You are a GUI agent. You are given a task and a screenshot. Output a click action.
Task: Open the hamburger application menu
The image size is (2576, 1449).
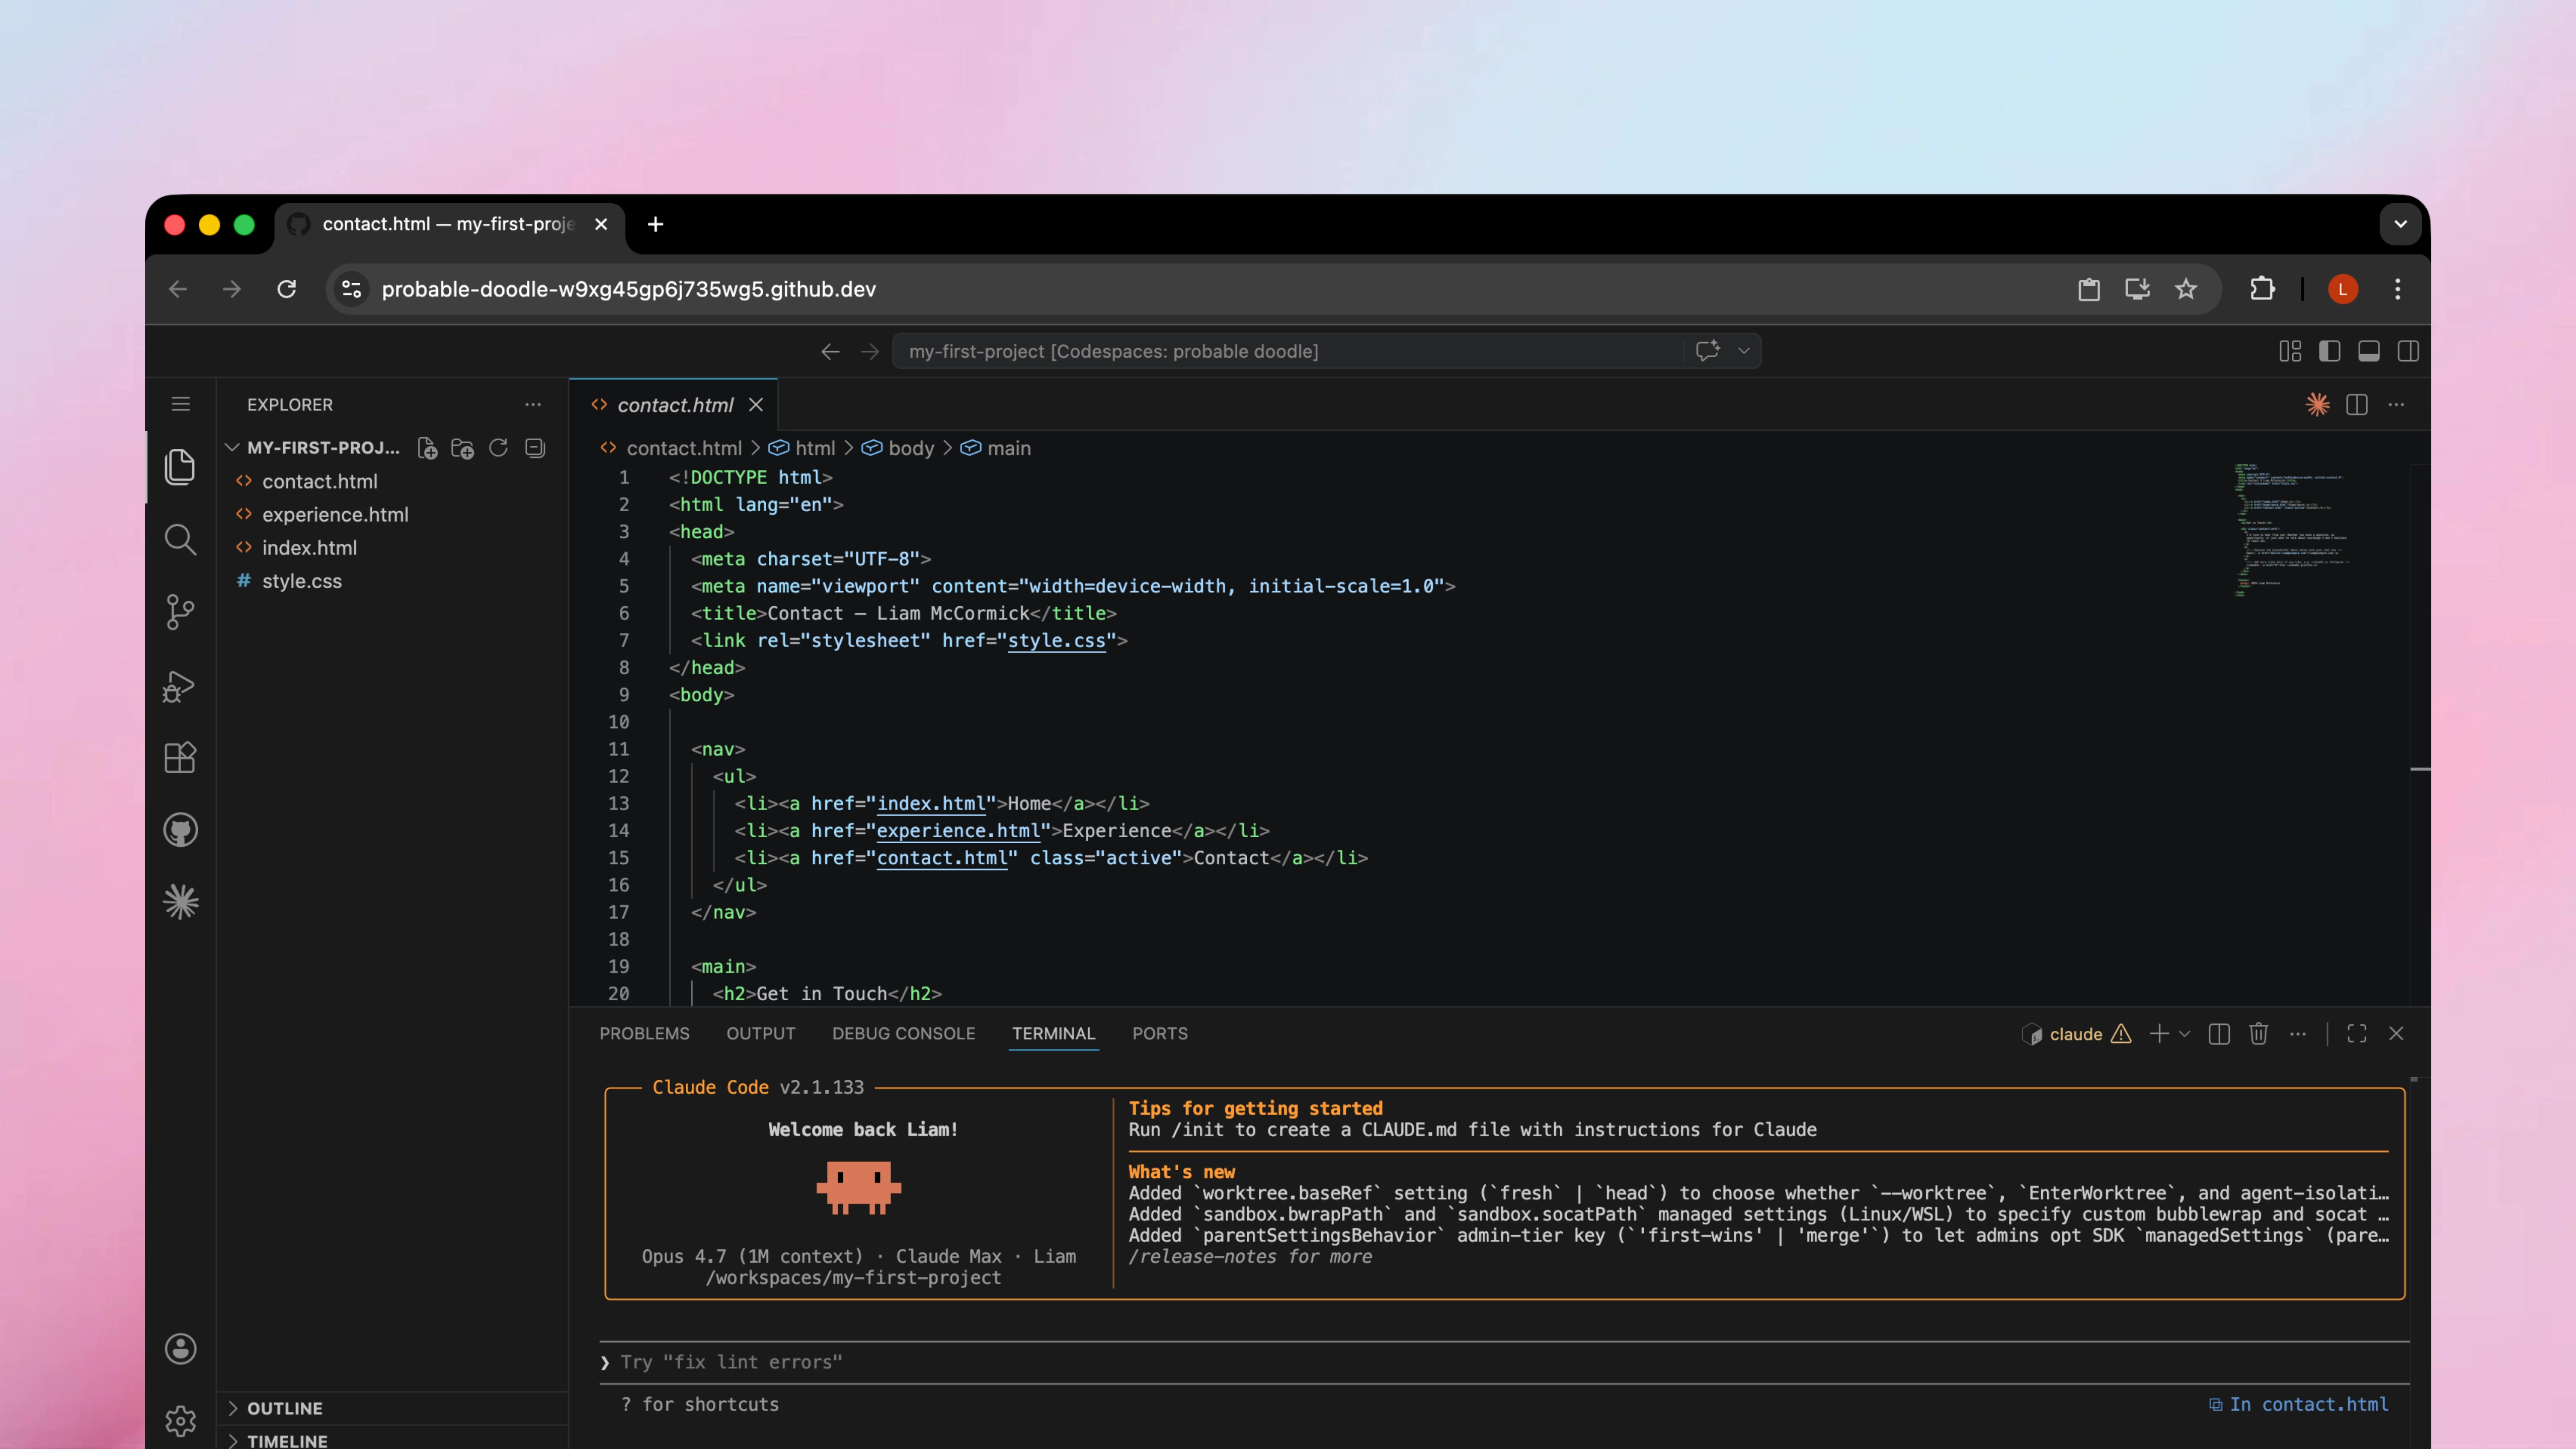coord(180,404)
